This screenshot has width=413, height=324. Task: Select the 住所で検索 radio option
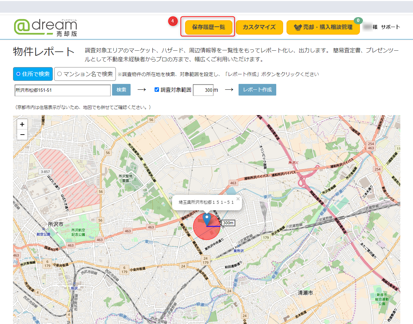[x=33, y=74]
